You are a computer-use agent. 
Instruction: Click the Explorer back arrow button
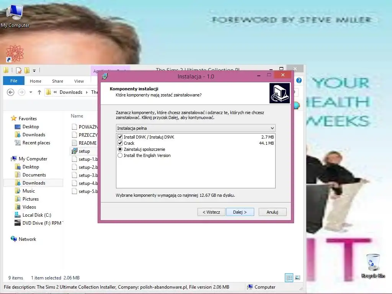pos(10,92)
